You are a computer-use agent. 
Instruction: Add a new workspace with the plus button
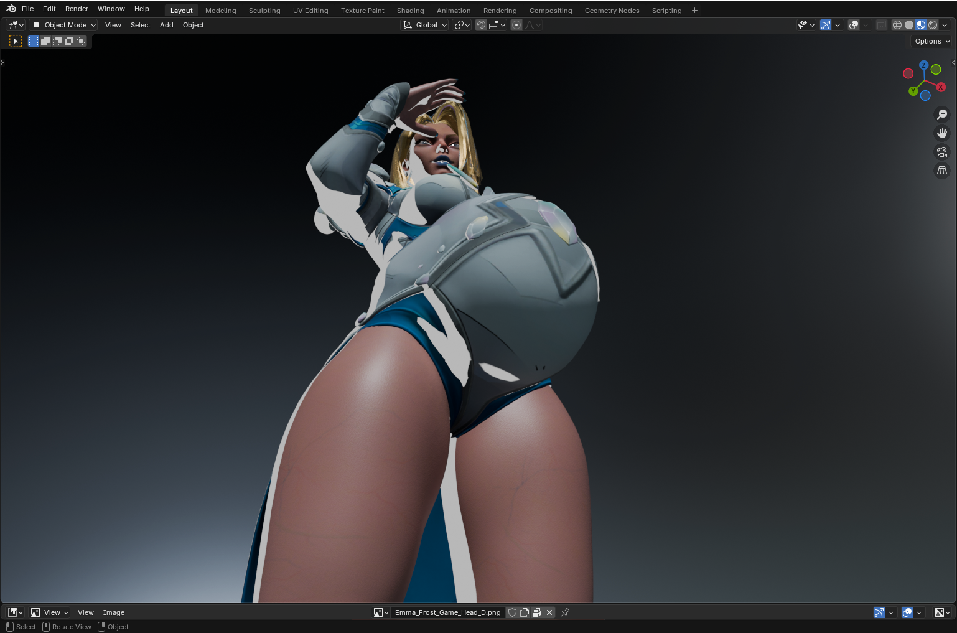(x=695, y=11)
